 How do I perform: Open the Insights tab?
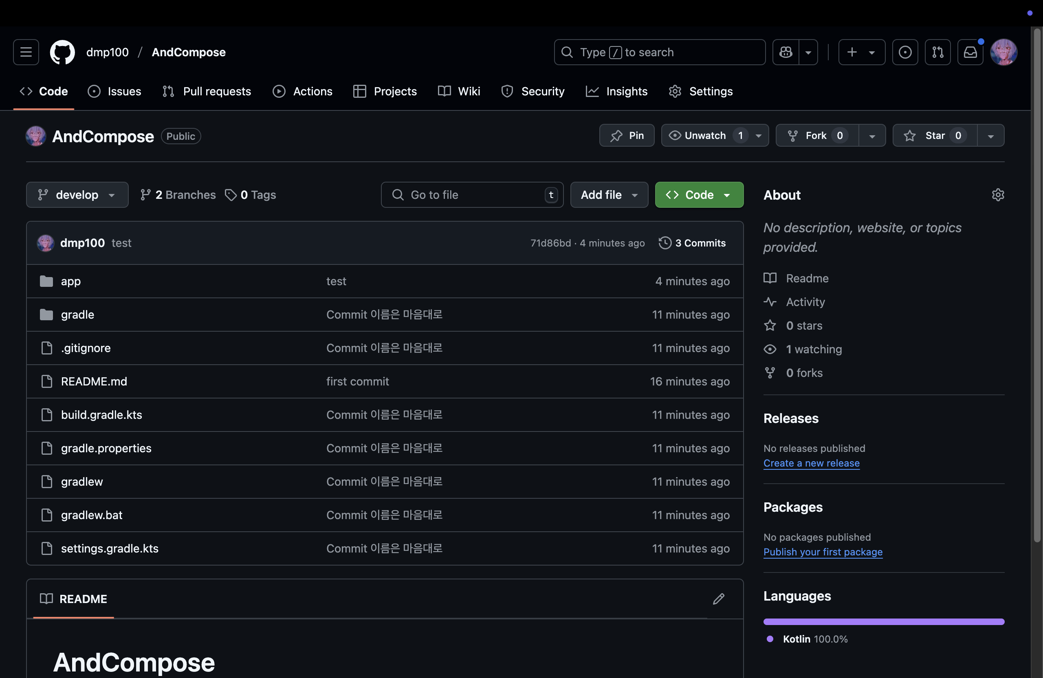(616, 91)
